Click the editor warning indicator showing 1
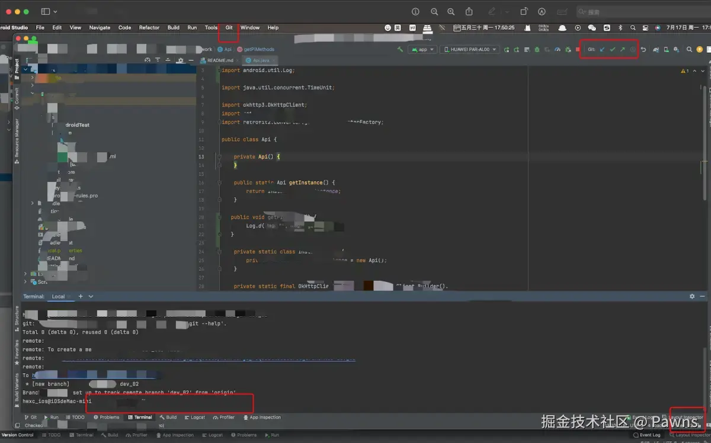Viewport: 711px width, 443px height. (x=685, y=71)
